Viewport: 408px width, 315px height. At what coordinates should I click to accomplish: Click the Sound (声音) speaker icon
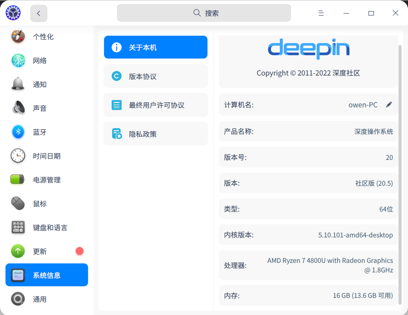[x=18, y=108]
